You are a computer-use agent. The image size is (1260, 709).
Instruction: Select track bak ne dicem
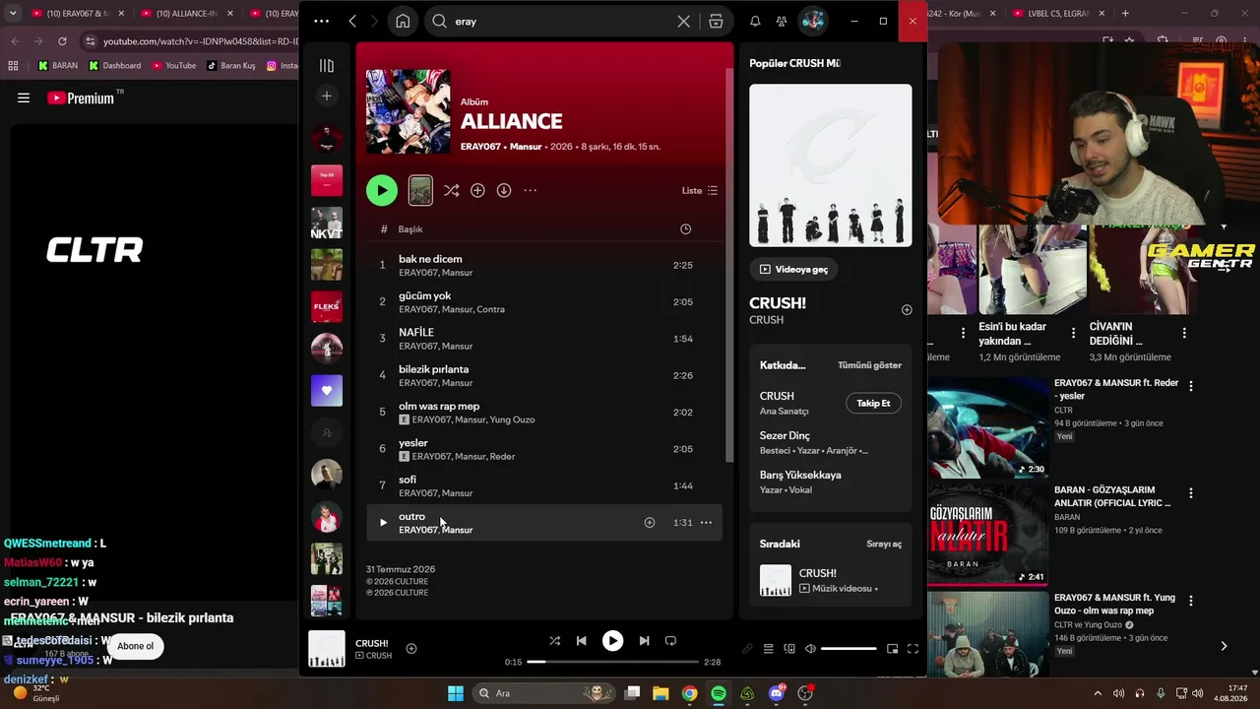pyautogui.click(x=544, y=265)
